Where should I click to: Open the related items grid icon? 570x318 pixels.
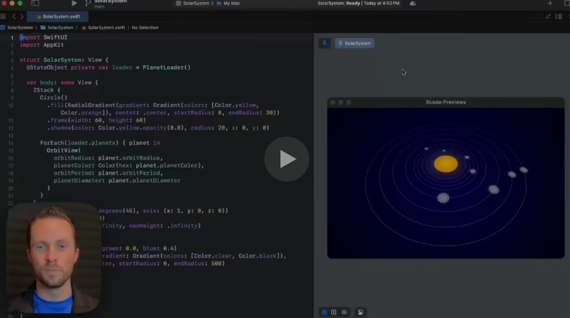(4, 15)
